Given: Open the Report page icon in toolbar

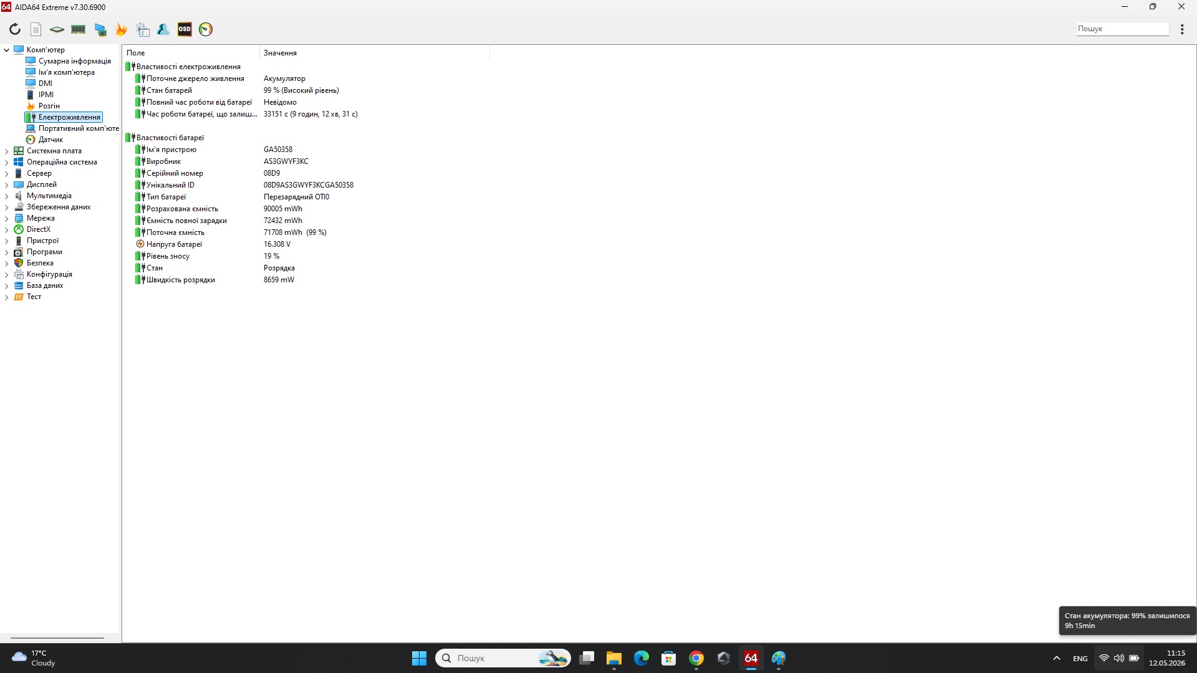Looking at the screenshot, I should pyautogui.click(x=36, y=29).
